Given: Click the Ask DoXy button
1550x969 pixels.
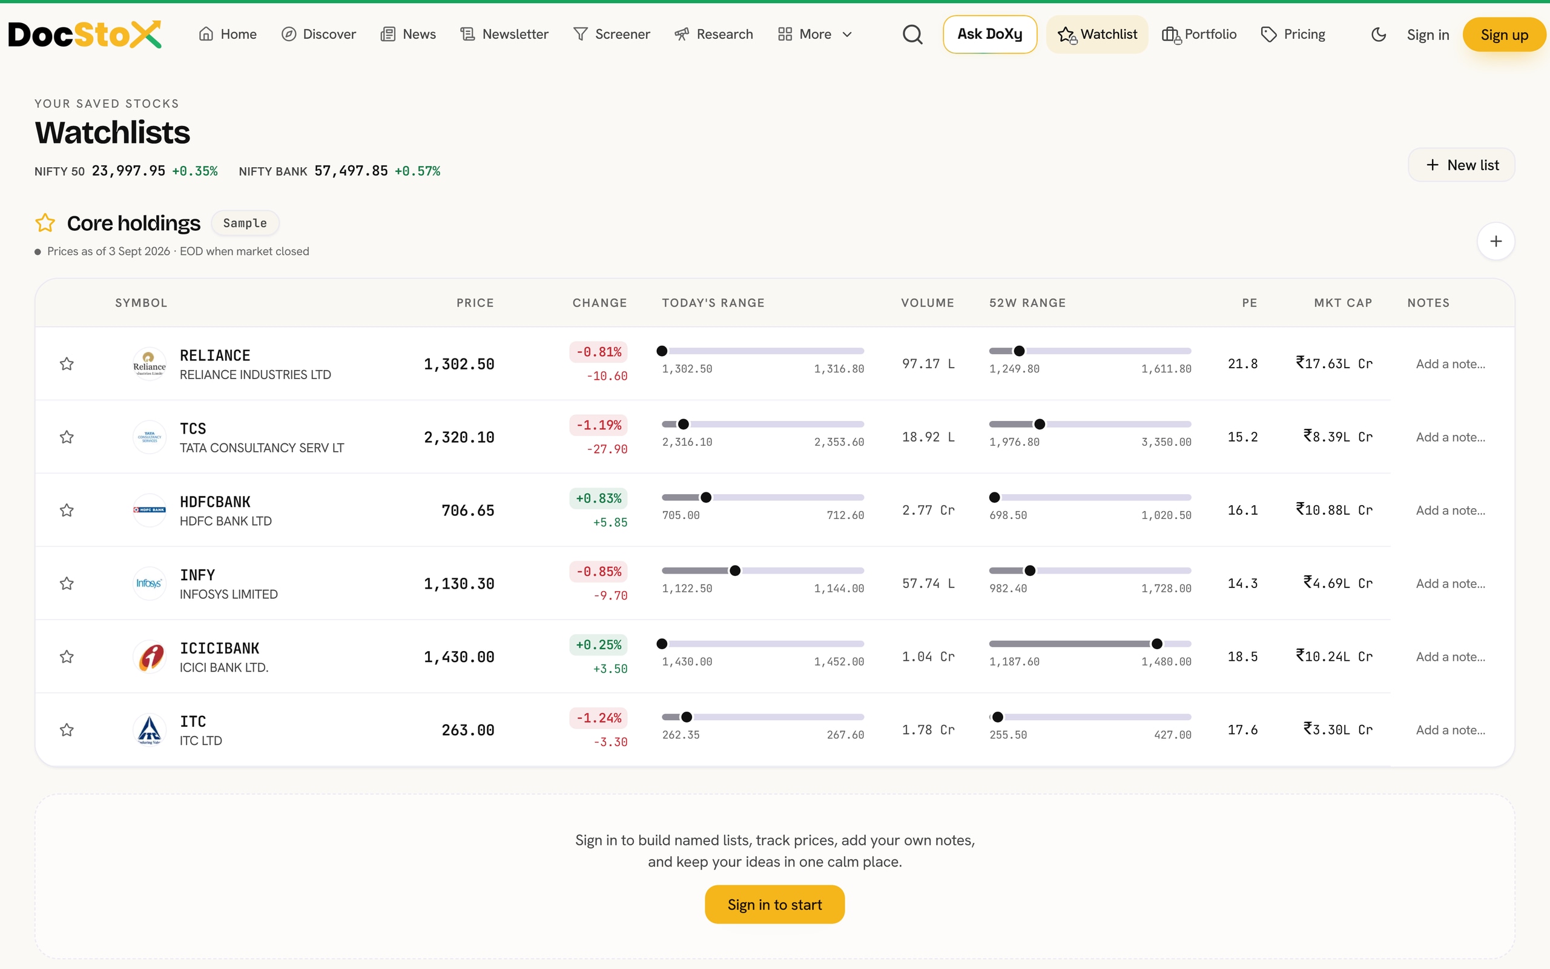Looking at the screenshot, I should (989, 35).
